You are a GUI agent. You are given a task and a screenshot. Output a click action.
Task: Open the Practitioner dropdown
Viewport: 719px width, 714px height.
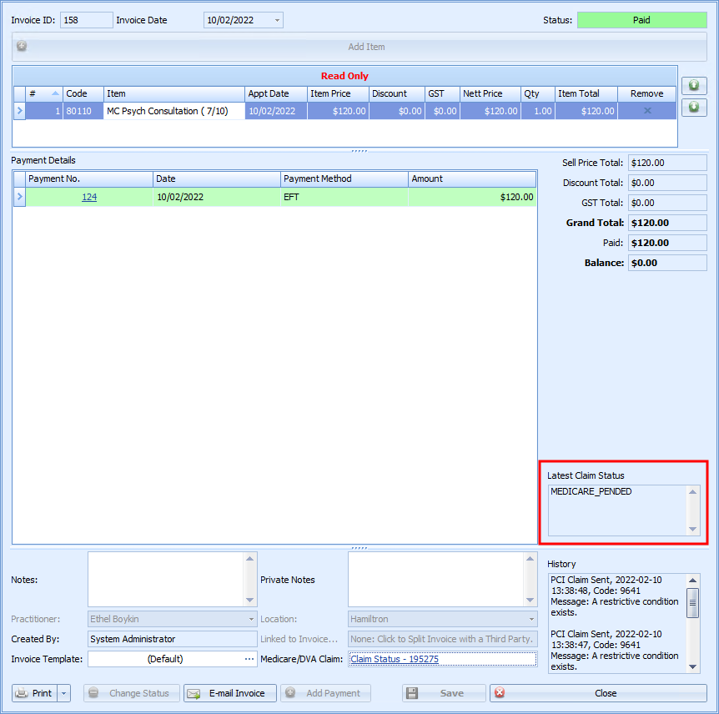click(x=251, y=619)
